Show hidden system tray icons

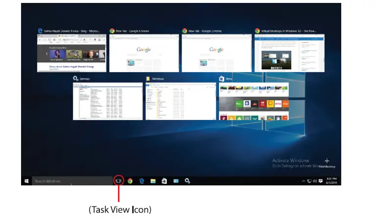pos(304,181)
